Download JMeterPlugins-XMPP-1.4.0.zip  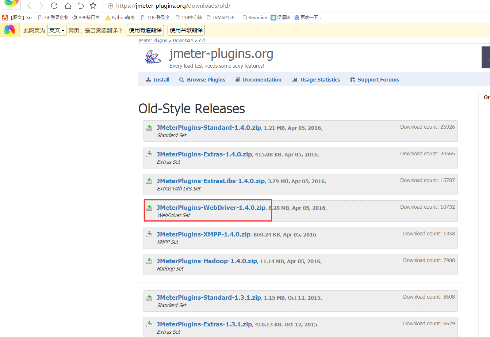203,234
